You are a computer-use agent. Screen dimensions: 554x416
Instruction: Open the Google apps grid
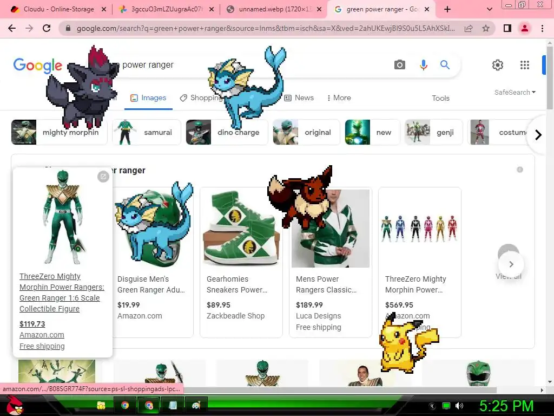(x=525, y=65)
